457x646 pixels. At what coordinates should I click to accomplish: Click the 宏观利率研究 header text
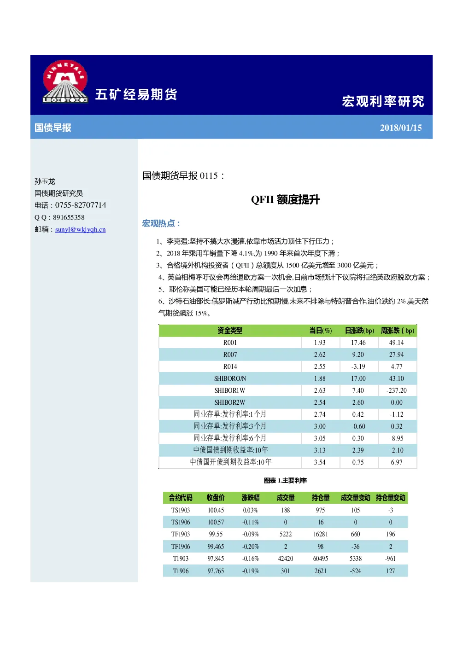tap(383, 101)
